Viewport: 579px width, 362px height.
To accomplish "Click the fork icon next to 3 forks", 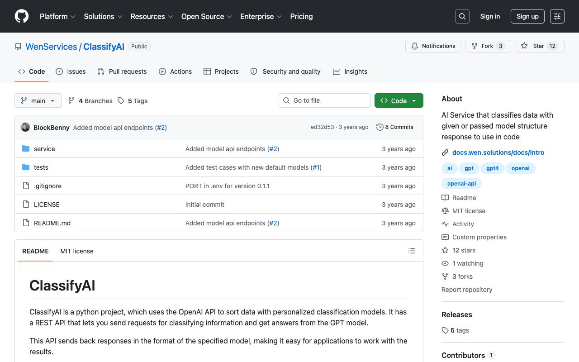I will pyautogui.click(x=445, y=276).
